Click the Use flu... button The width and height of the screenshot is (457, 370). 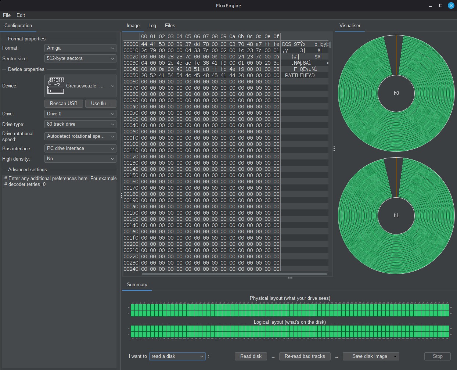(x=101, y=104)
